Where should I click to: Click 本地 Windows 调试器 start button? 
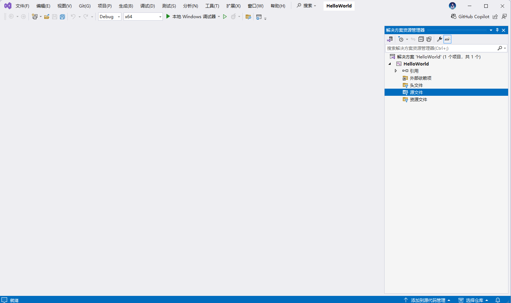(x=191, y=17)
